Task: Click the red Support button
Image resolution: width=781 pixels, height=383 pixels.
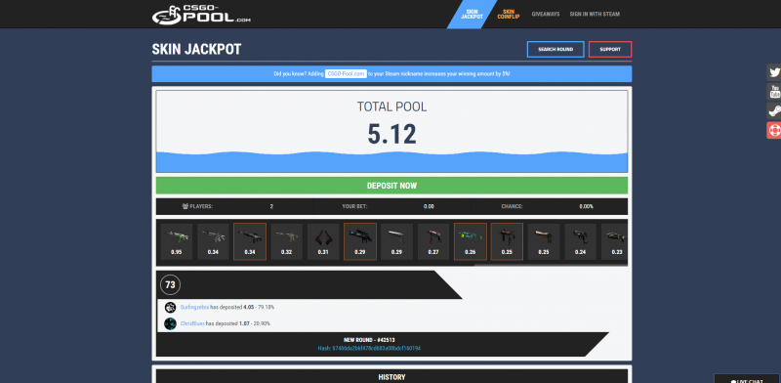Action: point(610,50)
